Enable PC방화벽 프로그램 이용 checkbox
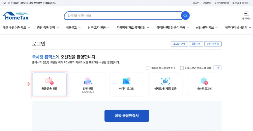Image resolution: width=253 pixels, height=131 pixels. click(147, 68)
